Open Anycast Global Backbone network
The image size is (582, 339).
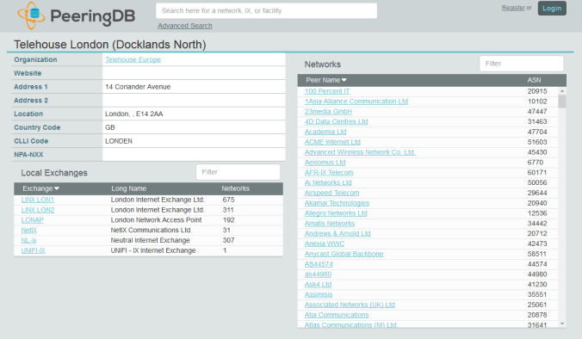(x=344, y=254)
